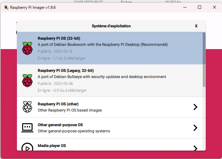The width and height of the screenshot is (222, 159).
Task: Click the Debian Bullseye security updates description
Action: (x=102, y=77)
